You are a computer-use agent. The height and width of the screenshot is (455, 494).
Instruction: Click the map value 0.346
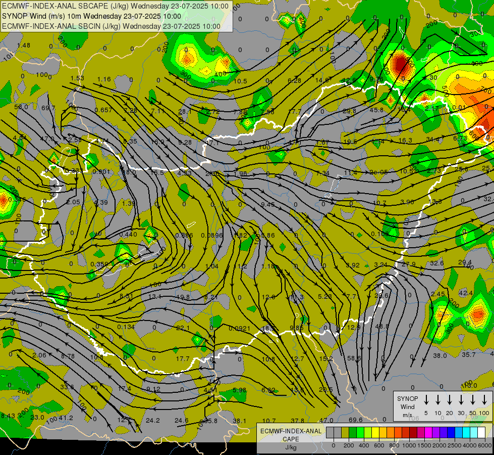pos(17,199)
